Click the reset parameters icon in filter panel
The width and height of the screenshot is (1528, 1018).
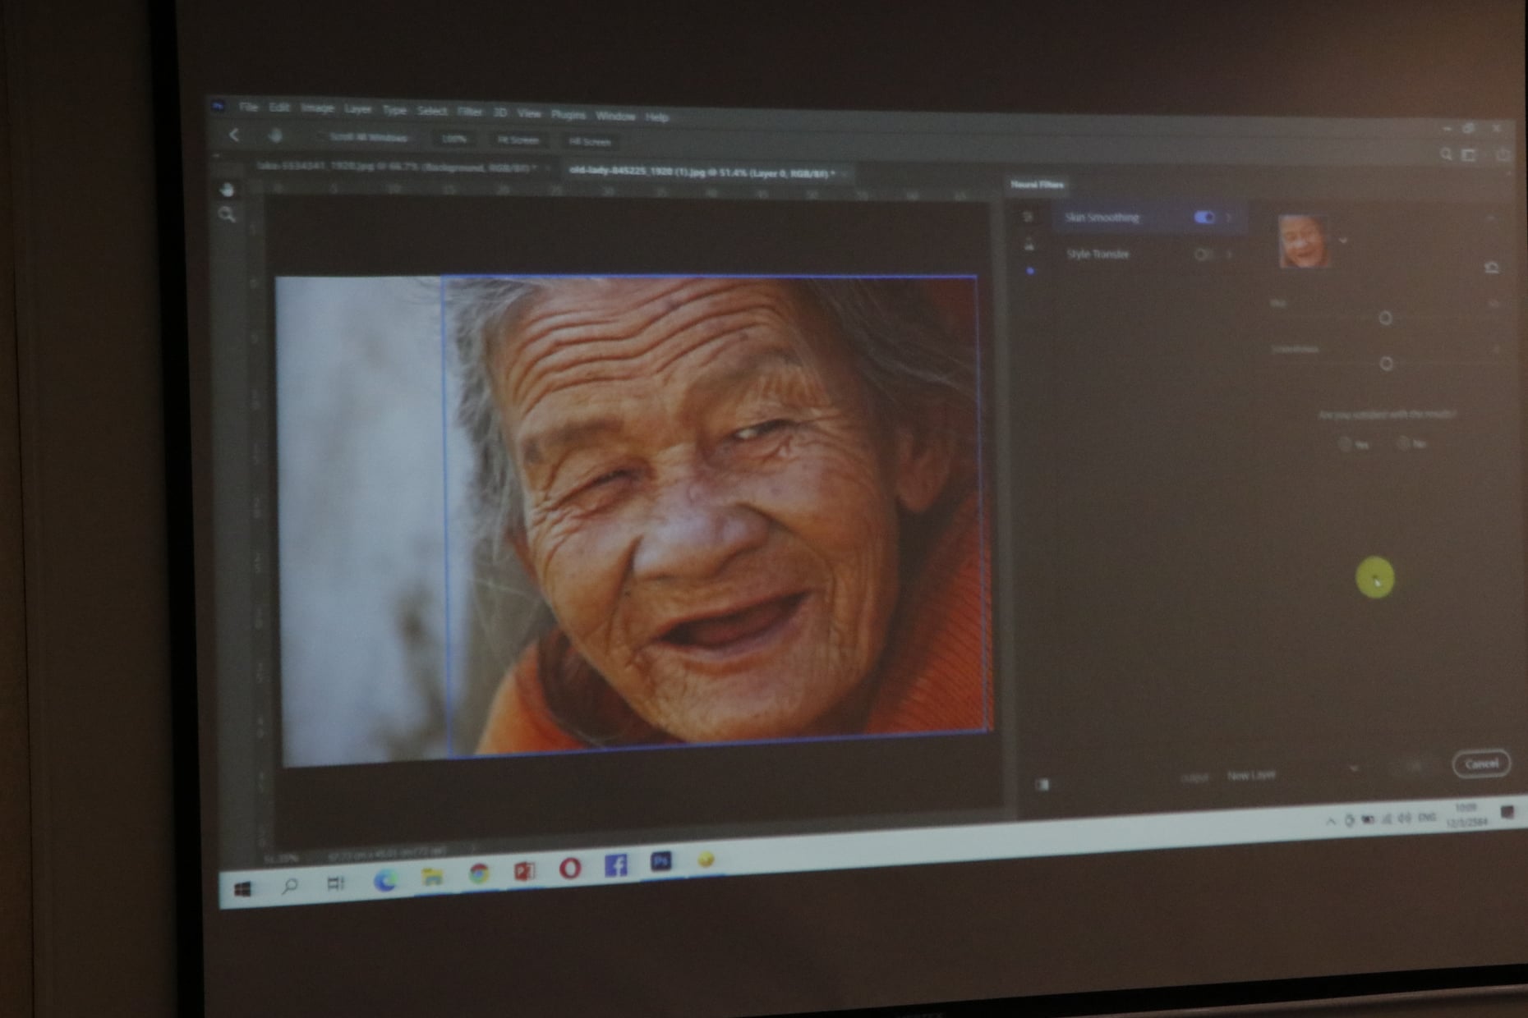coord(1492,268)
